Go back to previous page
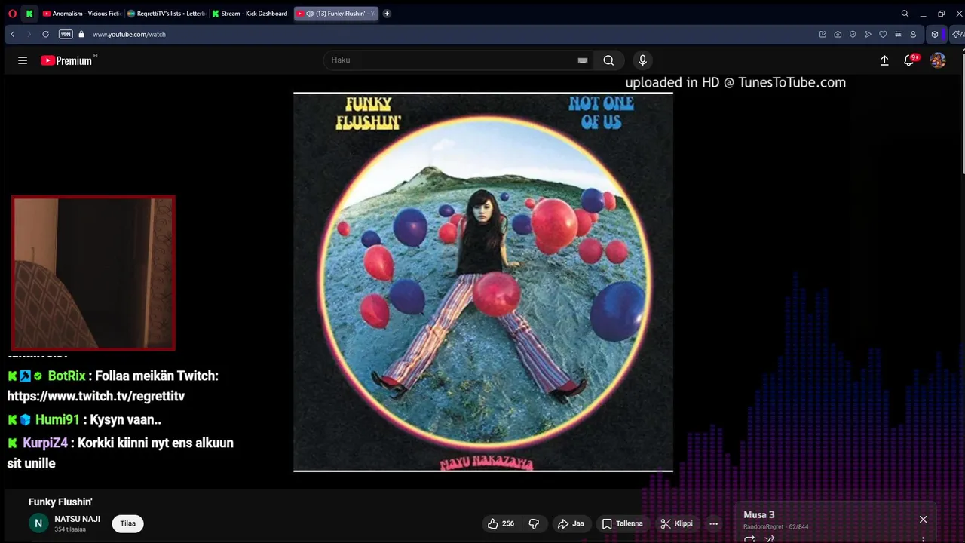Screen dimensions: 965x543 point(12,34)
